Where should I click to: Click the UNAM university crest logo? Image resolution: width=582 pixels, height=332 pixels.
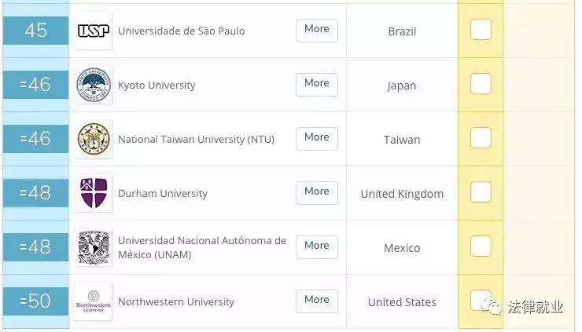[x=94, y=248]
